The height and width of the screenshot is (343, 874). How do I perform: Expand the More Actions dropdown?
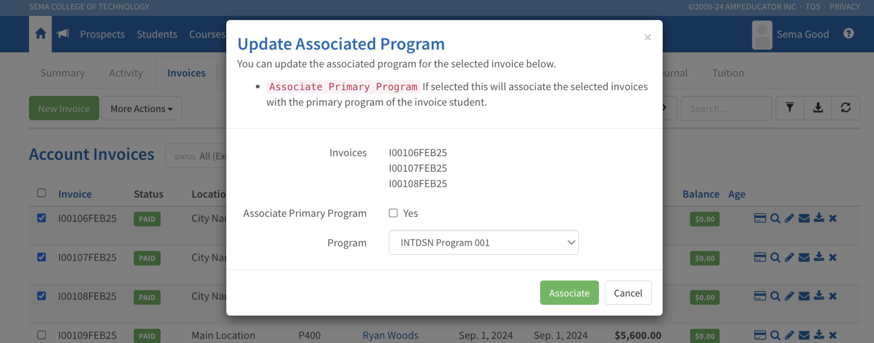tap(141, 109)
